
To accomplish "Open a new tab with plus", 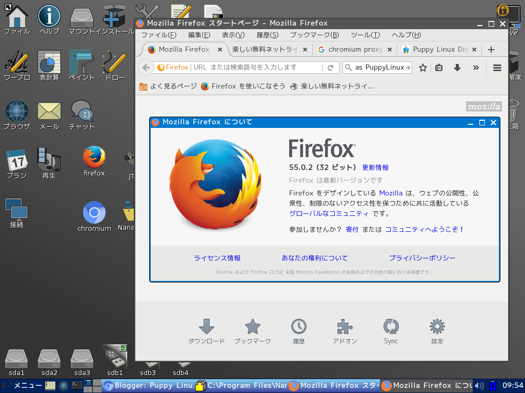I will (x=491, y=50).
